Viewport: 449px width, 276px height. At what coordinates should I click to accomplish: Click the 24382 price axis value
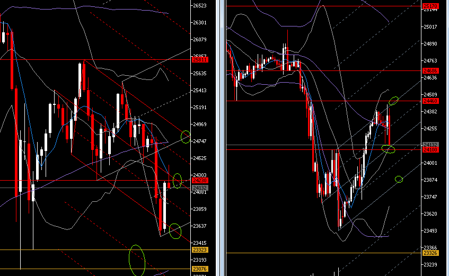430,112
